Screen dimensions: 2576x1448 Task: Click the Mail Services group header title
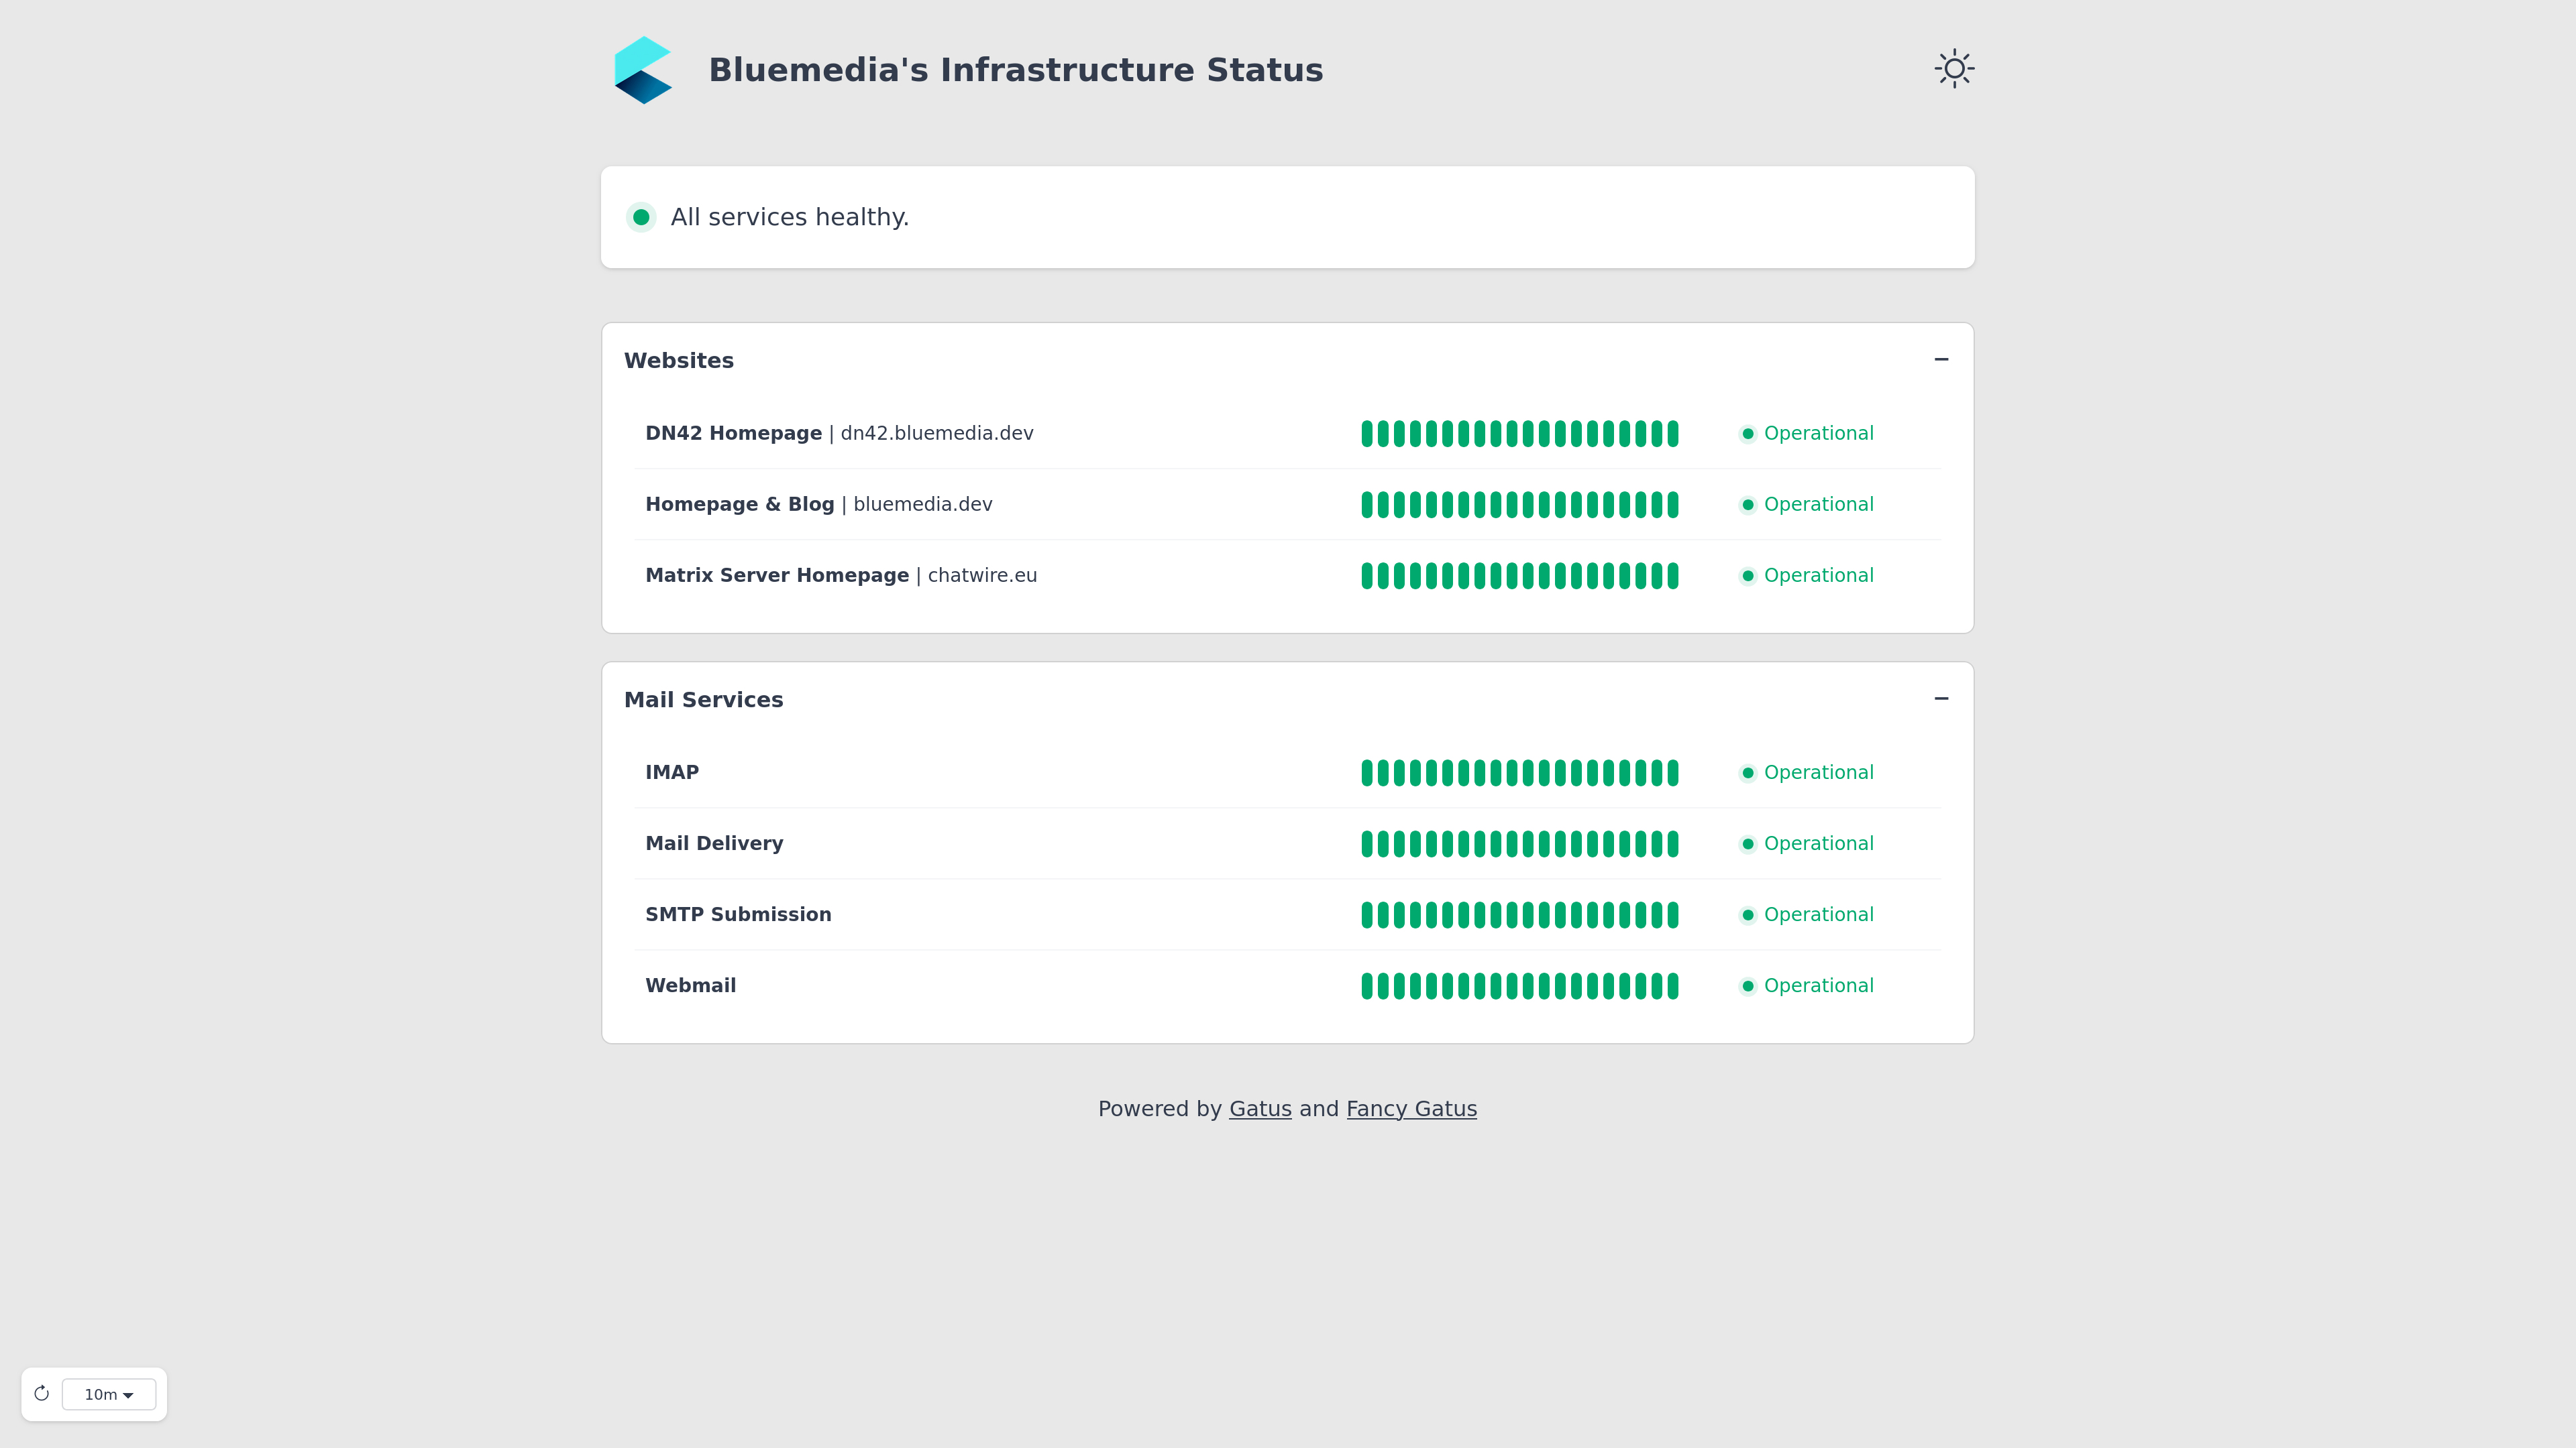click(x=703, y=699)
